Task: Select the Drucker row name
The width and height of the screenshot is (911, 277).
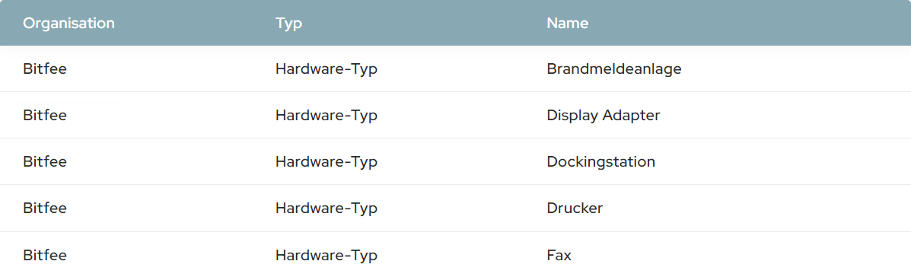Action: [575, 208]
